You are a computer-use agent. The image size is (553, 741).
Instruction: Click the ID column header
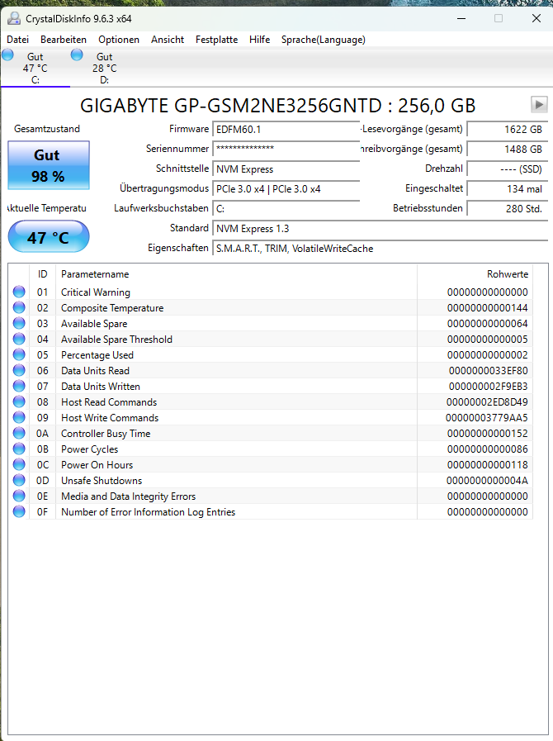(42, 274)
